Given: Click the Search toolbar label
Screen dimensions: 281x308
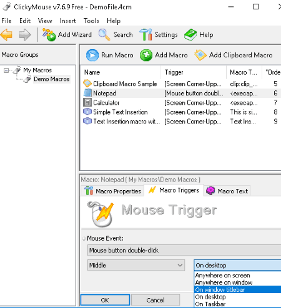Looking at the screenshot, I should coord(123,34).
